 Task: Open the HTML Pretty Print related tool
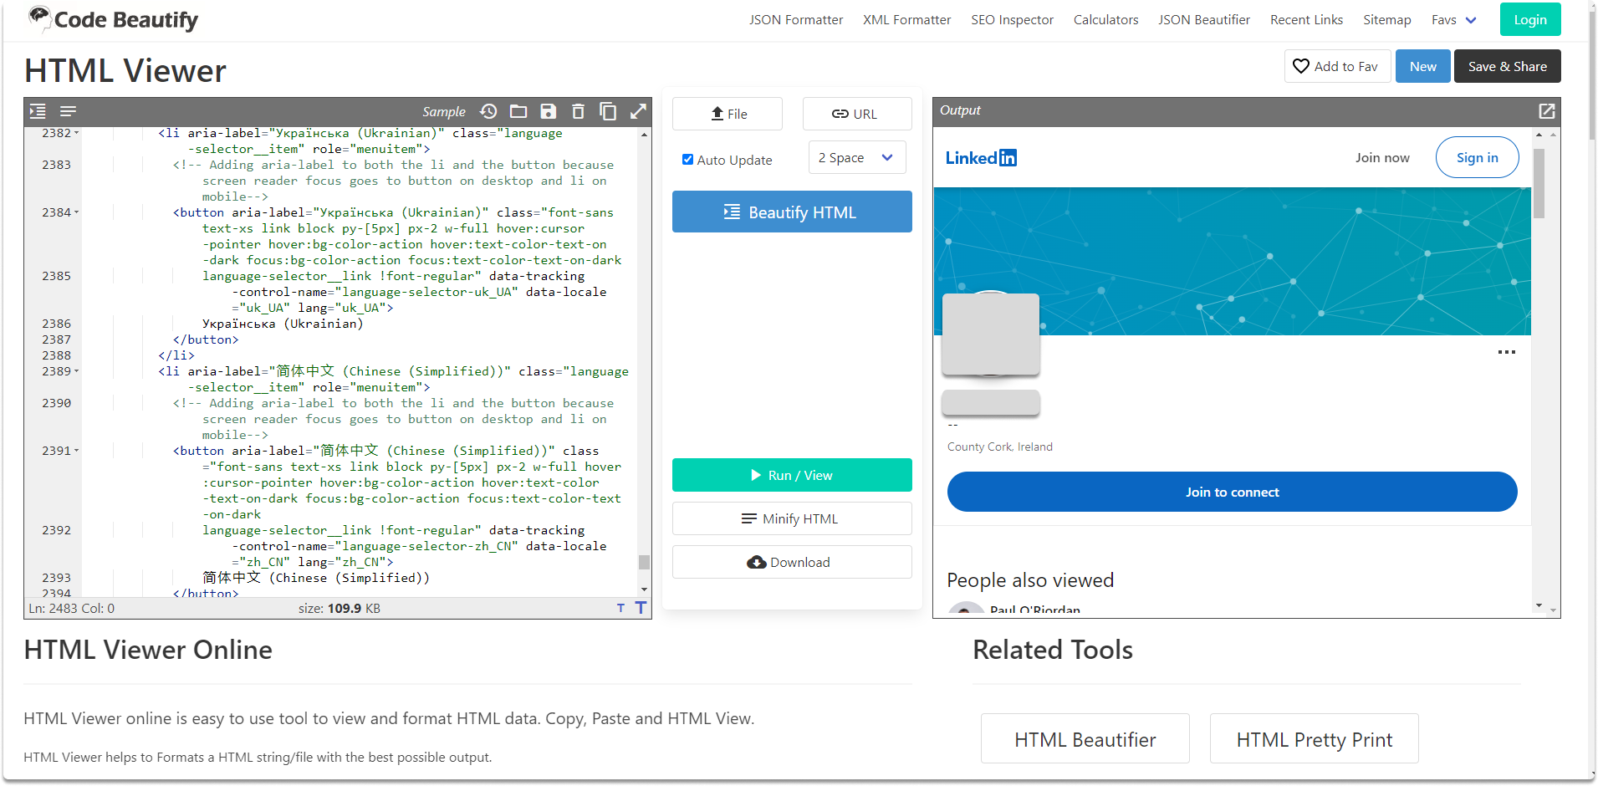[x=1315, y=739]
